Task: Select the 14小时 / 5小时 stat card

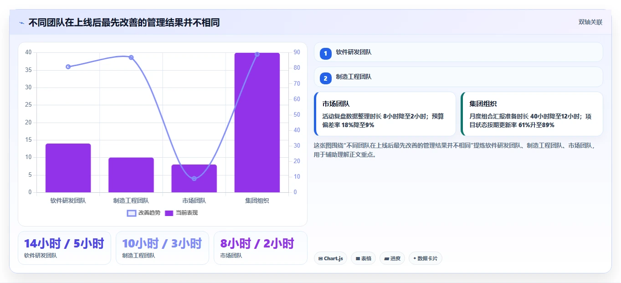Action: pyautogui.click(x=64, y=248)
